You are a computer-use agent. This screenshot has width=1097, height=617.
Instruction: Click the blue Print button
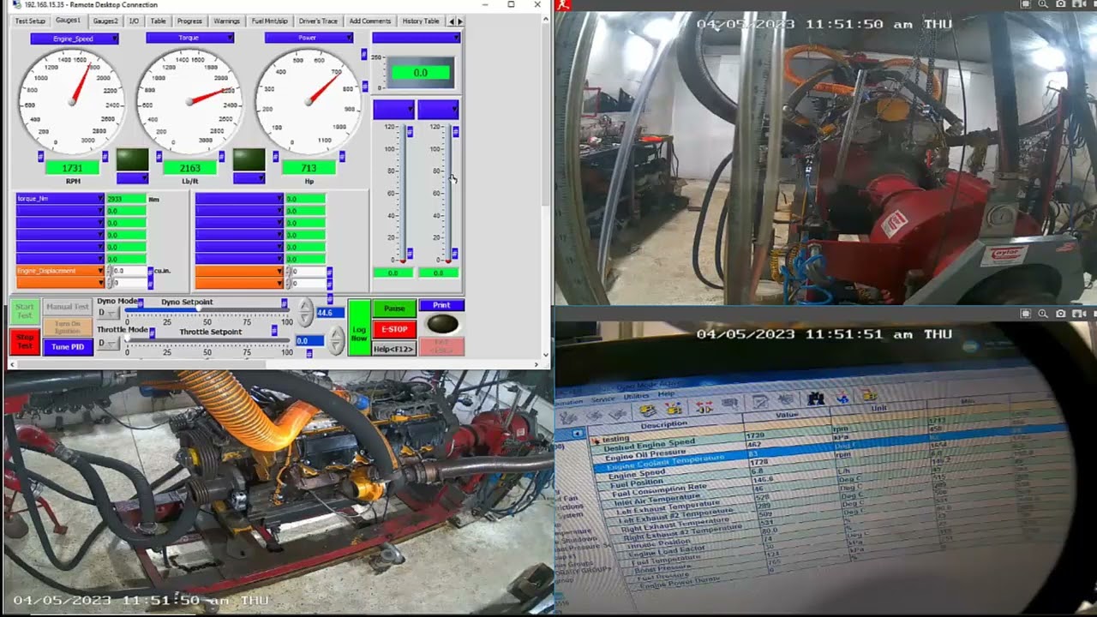(x=441, y=305)
